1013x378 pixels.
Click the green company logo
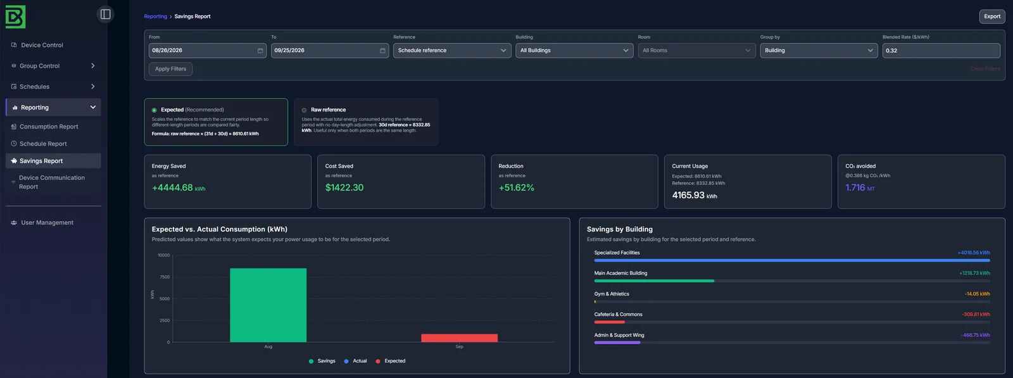pyautogui.click(x=15, y=17)
